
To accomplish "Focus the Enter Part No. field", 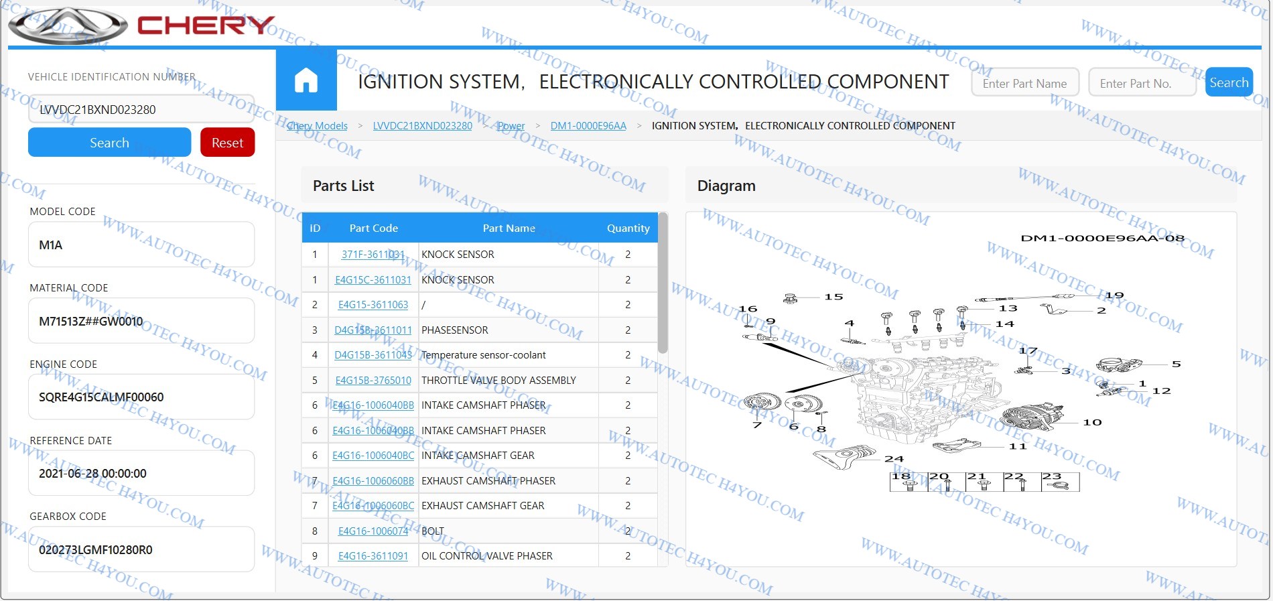I will (x=1142, y=83).
